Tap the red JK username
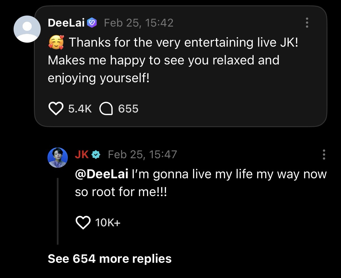The height and width of the screenshot is (278, 341). click(x=82, y=155)
